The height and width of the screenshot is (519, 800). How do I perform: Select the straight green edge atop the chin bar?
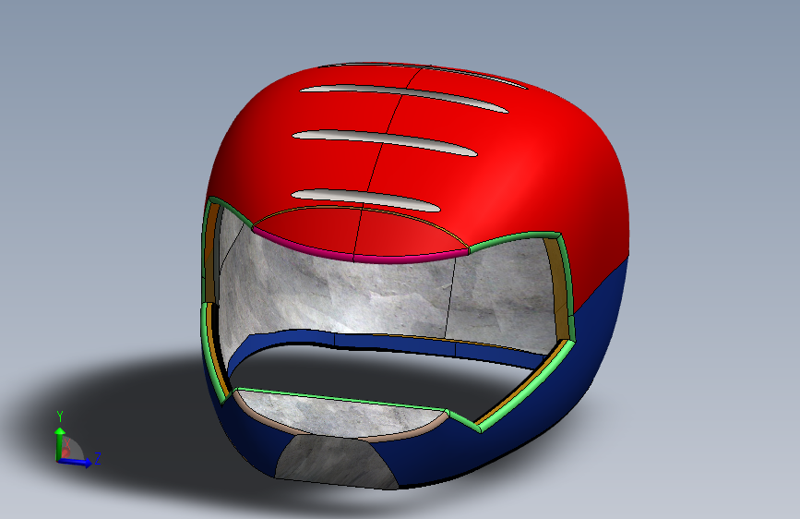340,399
